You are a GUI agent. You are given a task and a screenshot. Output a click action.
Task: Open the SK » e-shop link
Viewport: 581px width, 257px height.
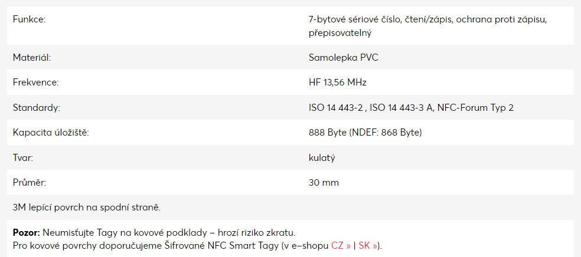click(x=368, y=246)
